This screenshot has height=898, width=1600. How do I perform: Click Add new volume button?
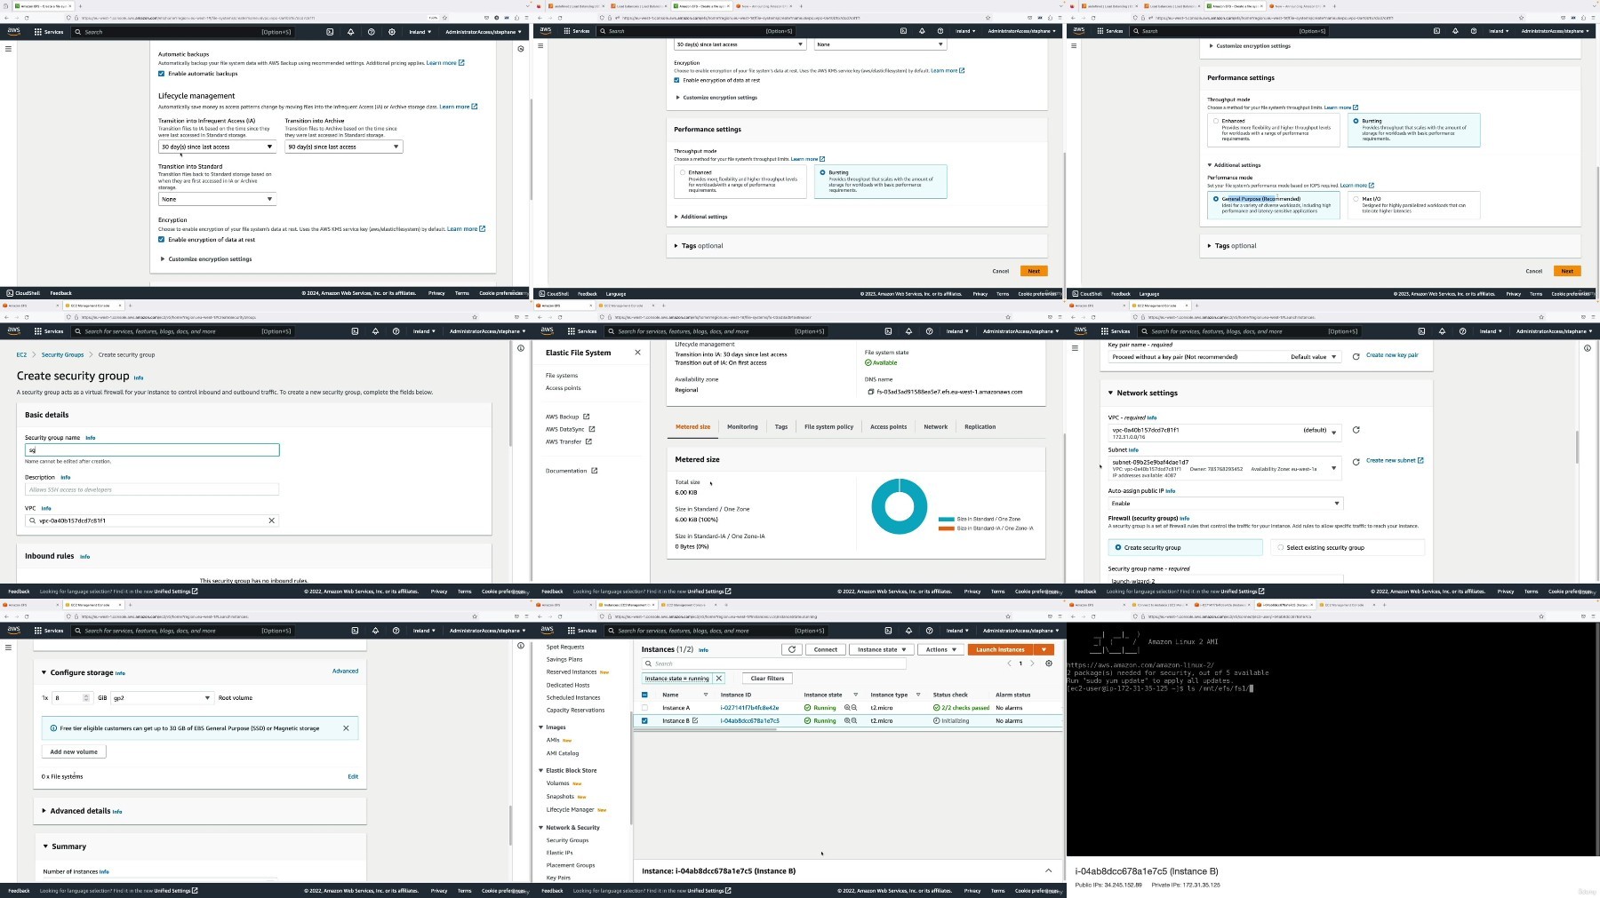pyautogui.click(x=74, y=751)
